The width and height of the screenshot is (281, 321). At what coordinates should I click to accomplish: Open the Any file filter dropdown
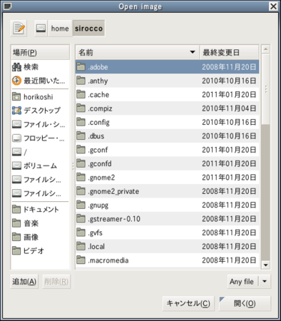pos(249,282)
